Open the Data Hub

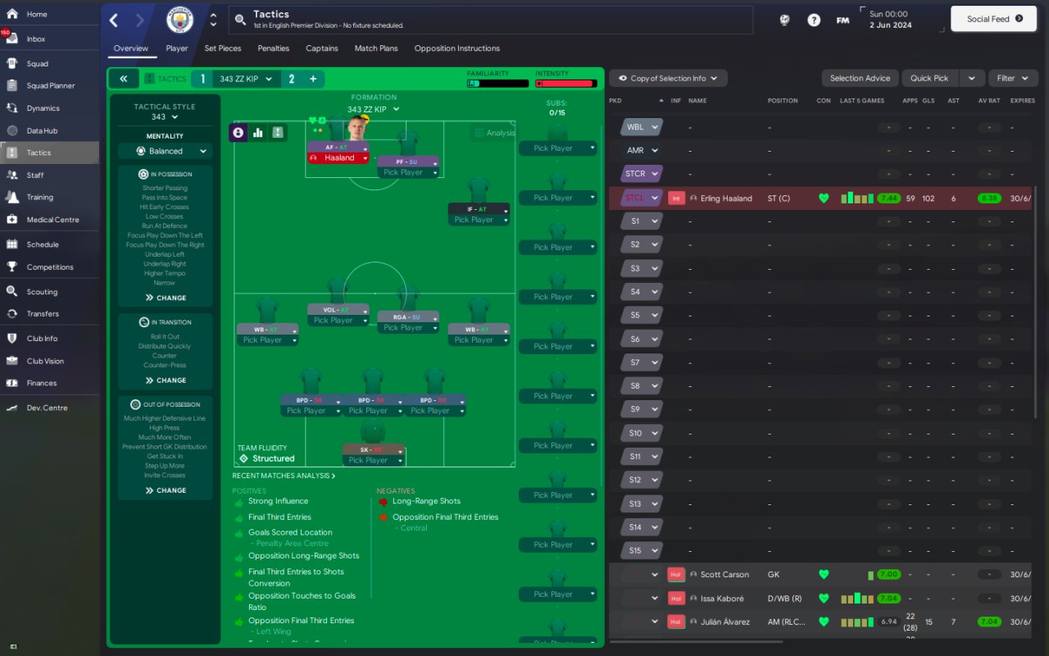[41, 130]
